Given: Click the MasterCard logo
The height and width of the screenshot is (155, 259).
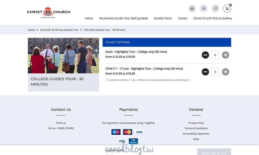Looking at the screenshot, I should 127,132.
